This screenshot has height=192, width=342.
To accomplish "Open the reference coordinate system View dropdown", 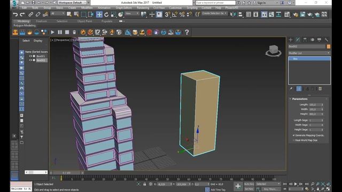I will pos(132,13).
